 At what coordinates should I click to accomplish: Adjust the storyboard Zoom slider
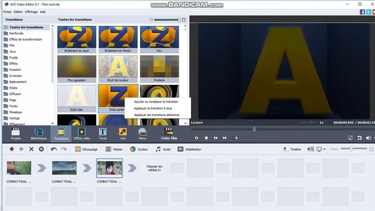[354, 149]
